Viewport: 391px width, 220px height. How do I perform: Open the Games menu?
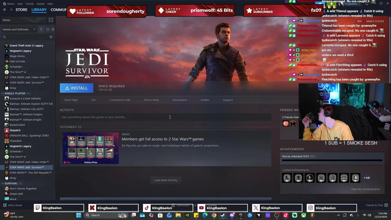tap(40, 4)
